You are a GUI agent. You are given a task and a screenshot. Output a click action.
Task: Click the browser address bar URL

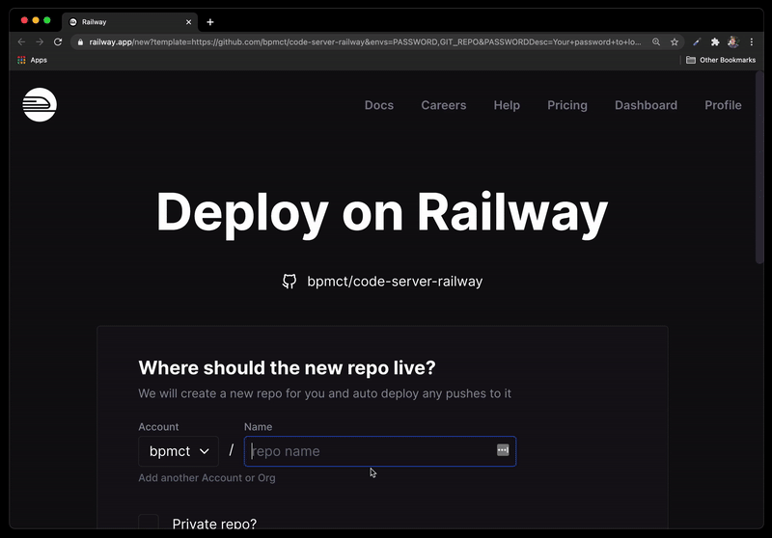tap(365, 41)
